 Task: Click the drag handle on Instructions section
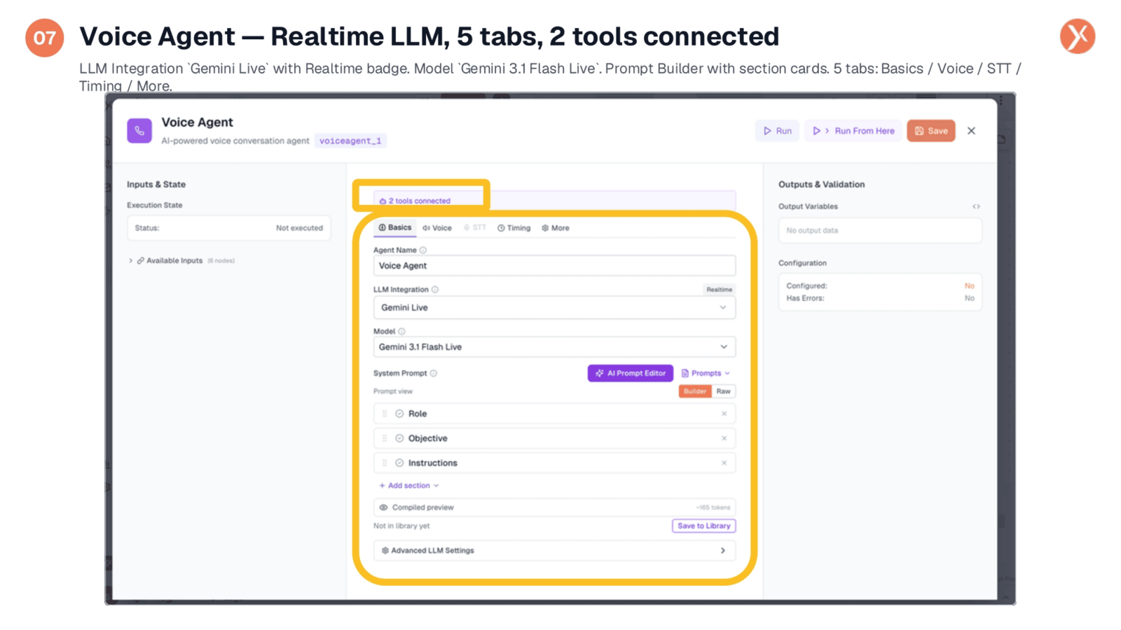pyautogui.click(x=385, y=463)
